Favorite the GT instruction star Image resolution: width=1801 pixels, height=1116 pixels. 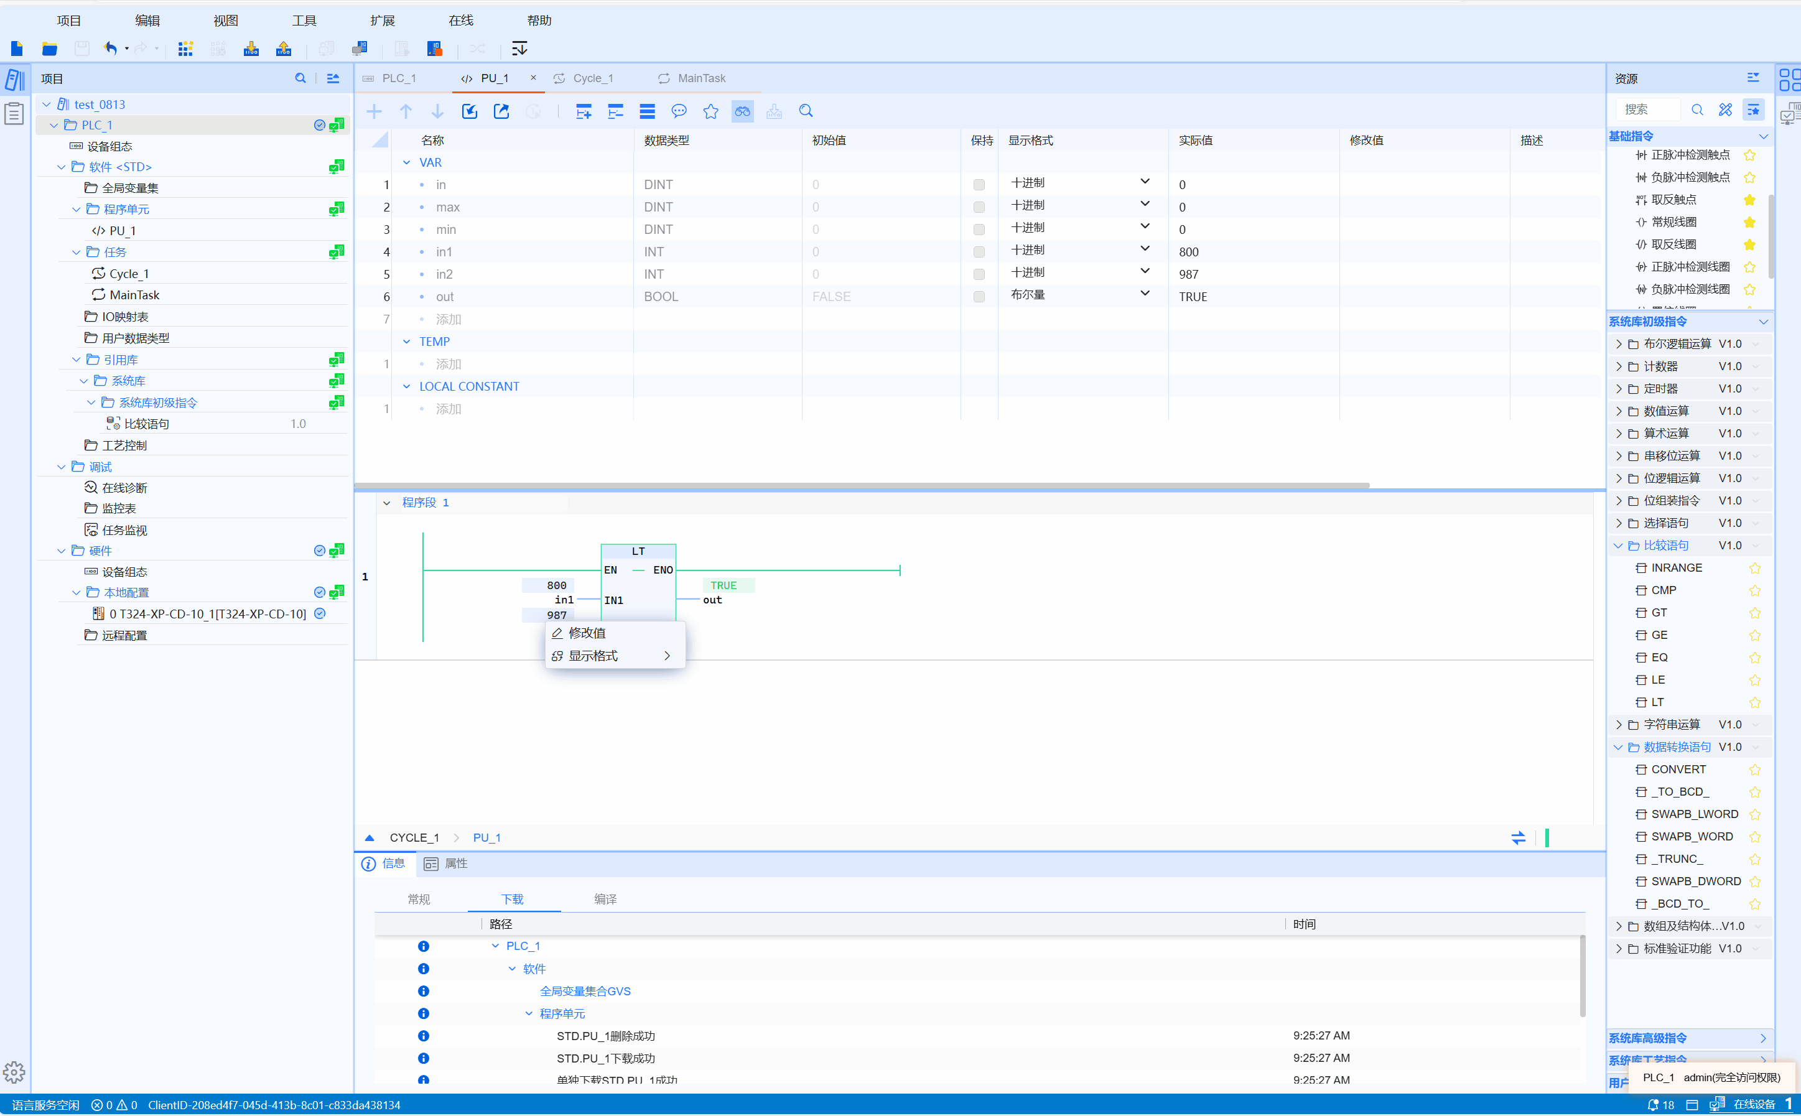coord(1754,613)
